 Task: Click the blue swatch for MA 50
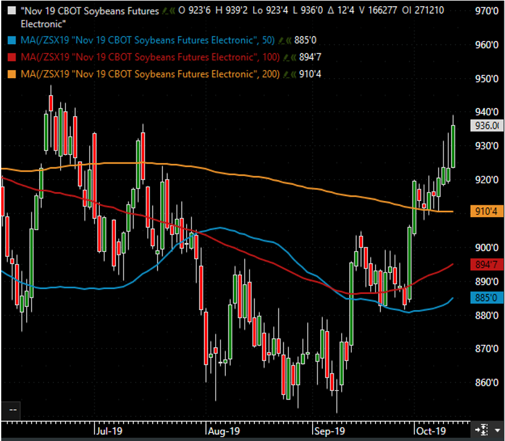click(x=12, y=40)
